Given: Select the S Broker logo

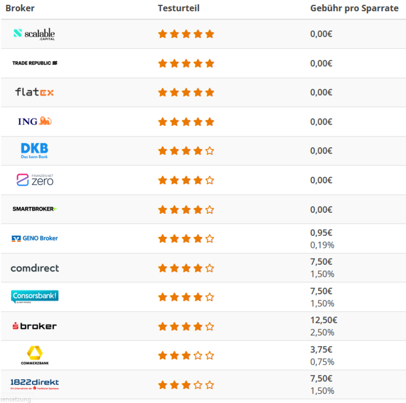Looking at the screenshot, I should tap(34, 326).
